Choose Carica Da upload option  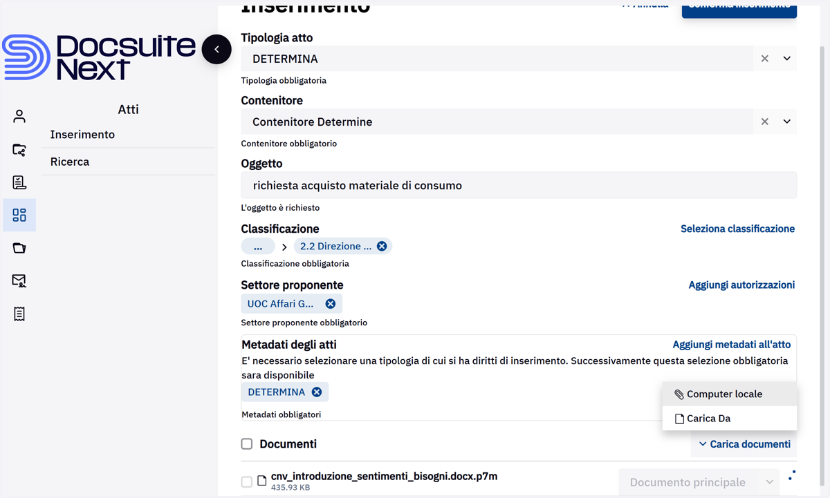click(x=730, y=419)
